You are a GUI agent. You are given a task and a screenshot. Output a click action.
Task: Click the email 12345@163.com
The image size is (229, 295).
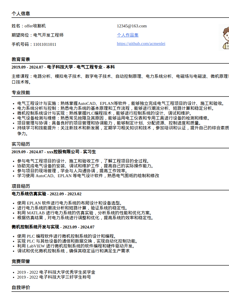tap(132, 26)
